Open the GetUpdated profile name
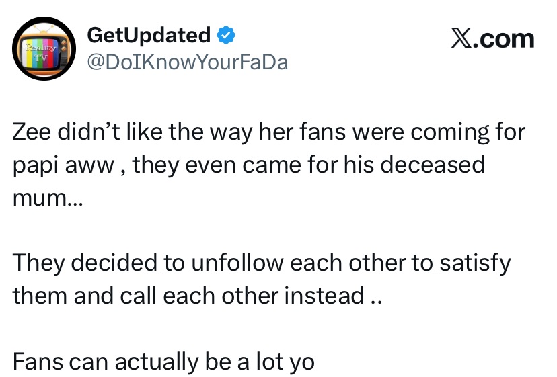Screen dimensions: 557x377 149,34
